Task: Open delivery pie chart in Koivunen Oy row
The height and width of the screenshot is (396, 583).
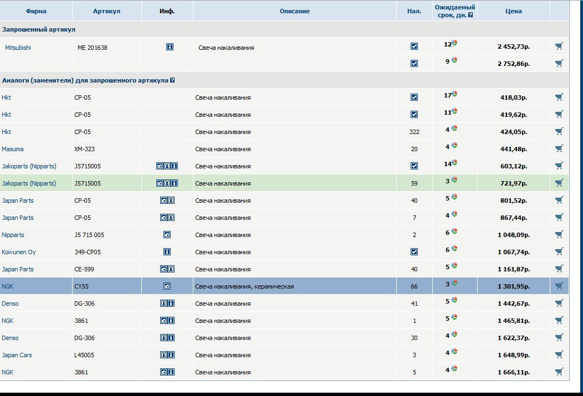Action: [x=454, y=249]
